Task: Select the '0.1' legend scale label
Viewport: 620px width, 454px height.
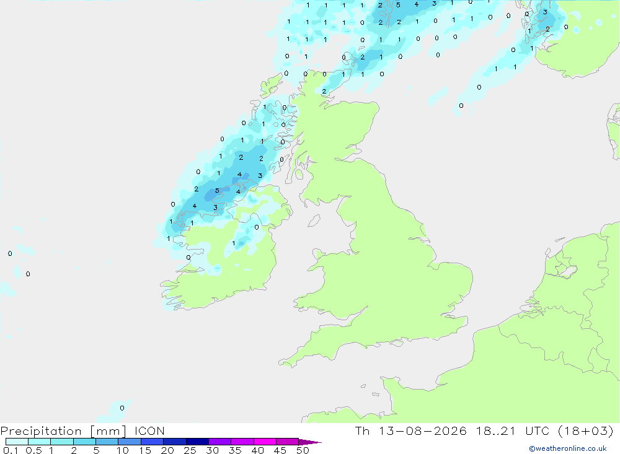Action: tap(11, 450)
